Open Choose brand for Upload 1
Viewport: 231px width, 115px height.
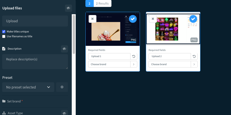coord(109,64)
